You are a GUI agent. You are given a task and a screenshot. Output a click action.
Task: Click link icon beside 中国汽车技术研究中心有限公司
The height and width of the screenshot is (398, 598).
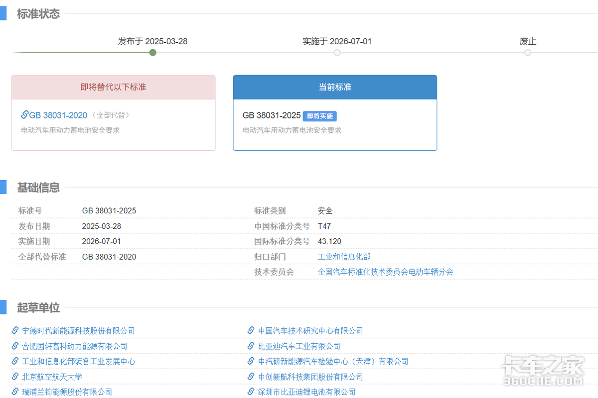click(251, 331)
